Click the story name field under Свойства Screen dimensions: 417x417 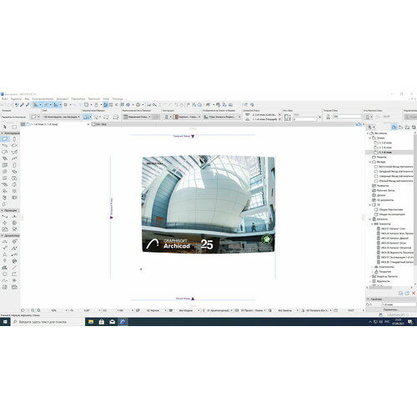[399, 304]
